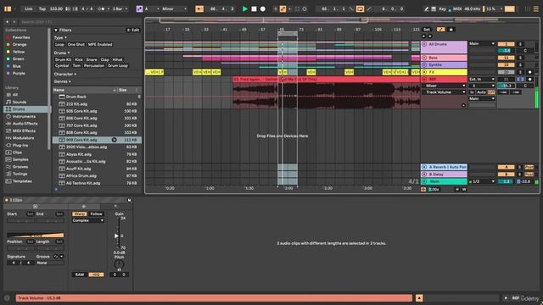Unfold the All Drums track
This screenshot has width=543, height=305.
tap(424, 45)
